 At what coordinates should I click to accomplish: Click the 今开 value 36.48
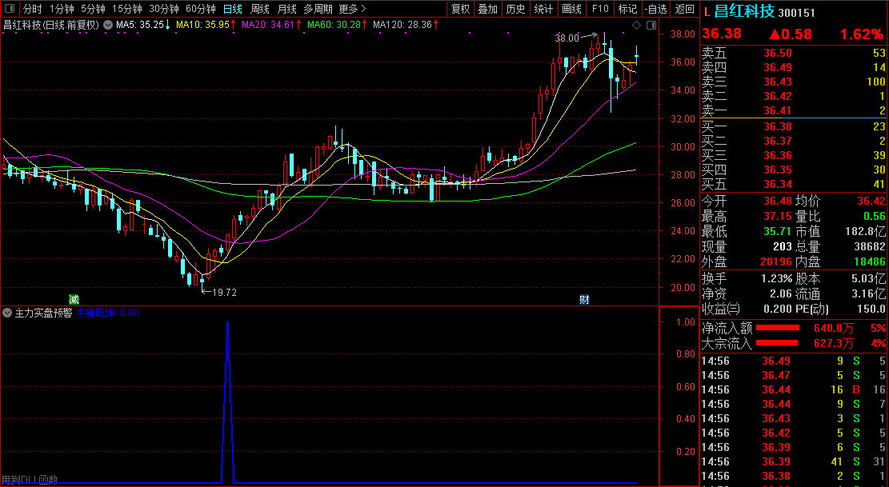(777, 201)
